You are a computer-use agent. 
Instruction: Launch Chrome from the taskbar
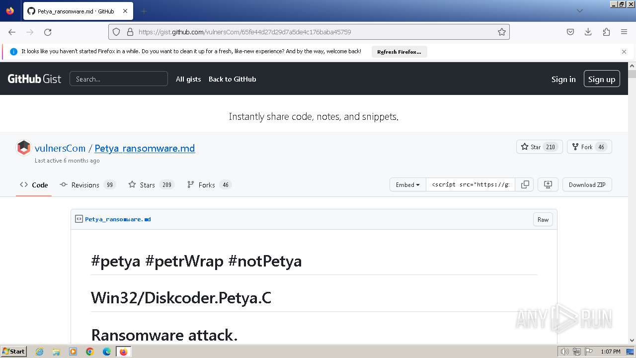(90, 352)
